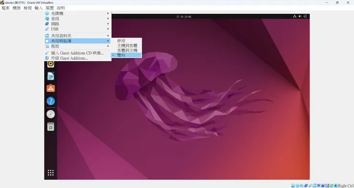Expand the 網路 submenu

(x=77, y=24)
